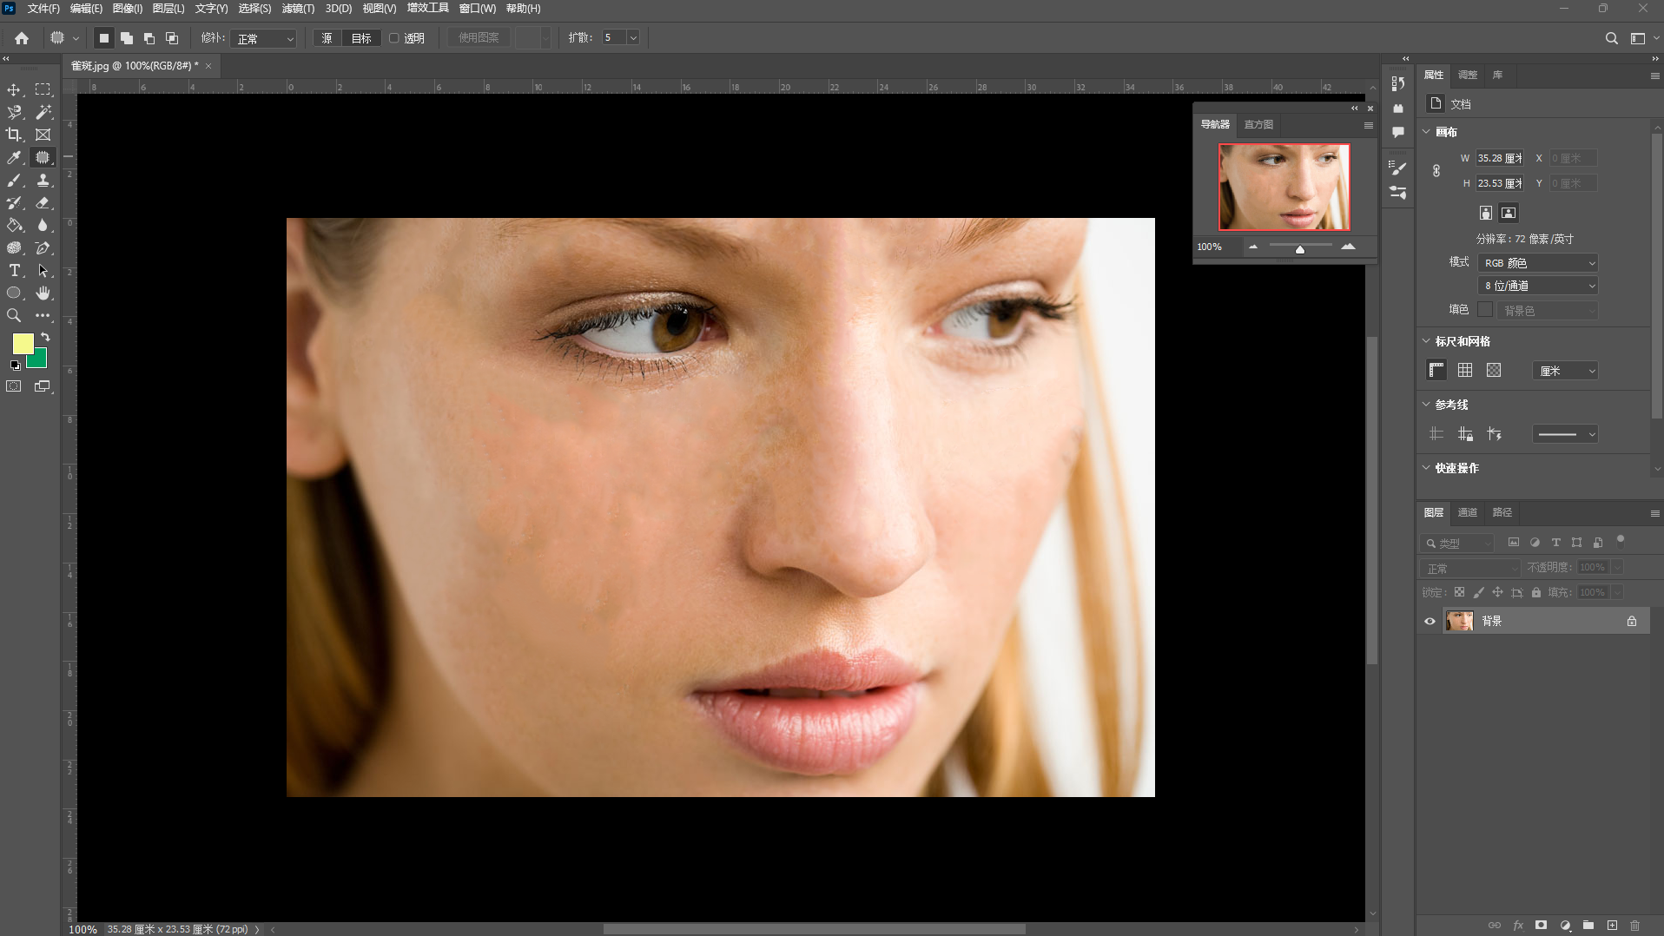Switch to the 路径 tab

click(1502, 512)
